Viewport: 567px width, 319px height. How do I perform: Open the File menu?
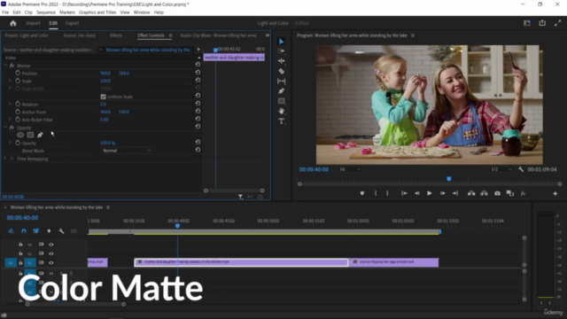coord(5,12)
